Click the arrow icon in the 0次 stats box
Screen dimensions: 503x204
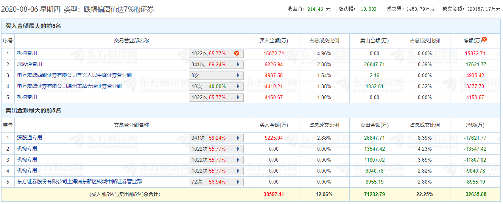click(x=238, y=76)
